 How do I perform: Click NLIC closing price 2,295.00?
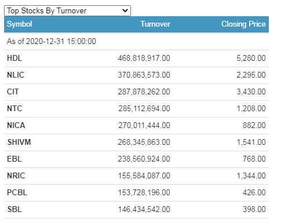[x=251, y=75]
